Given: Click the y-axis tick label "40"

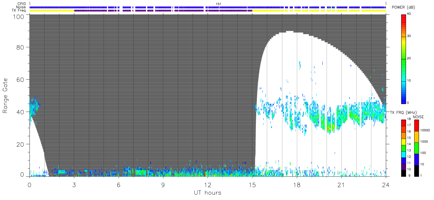Looking at the screenshot, I should coord(20,112).
